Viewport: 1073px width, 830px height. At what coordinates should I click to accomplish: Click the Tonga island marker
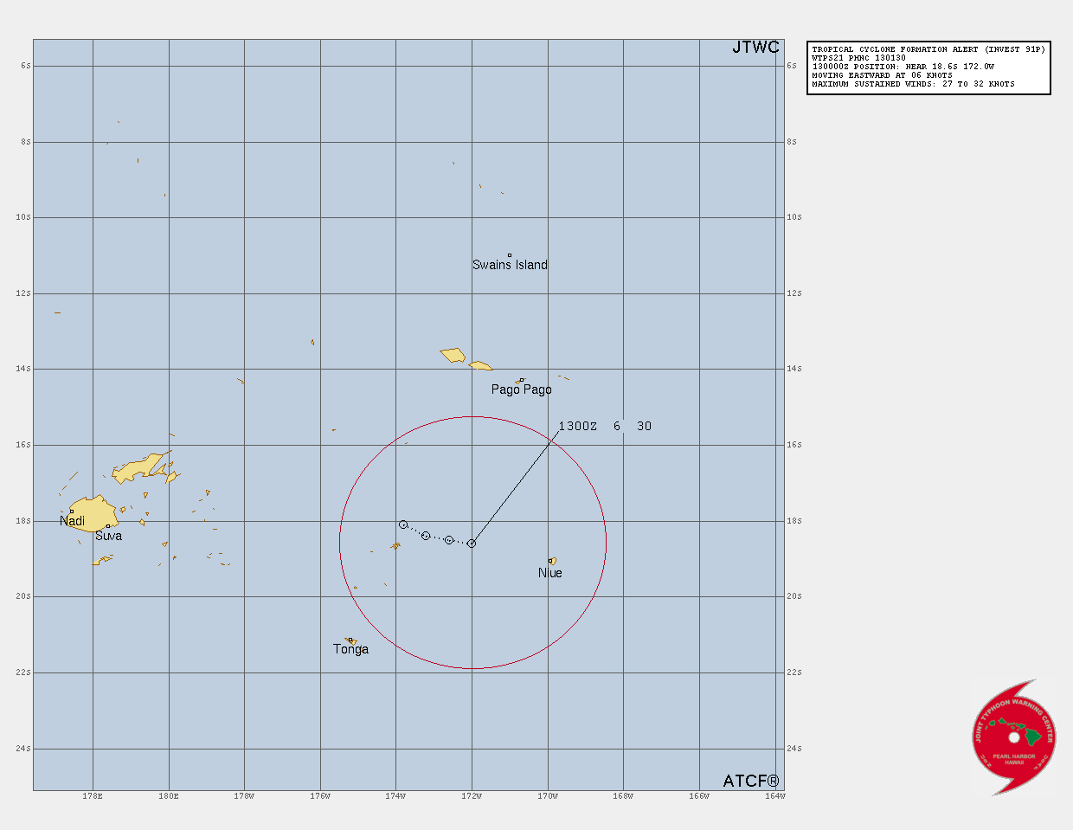[x=350, y=640]
